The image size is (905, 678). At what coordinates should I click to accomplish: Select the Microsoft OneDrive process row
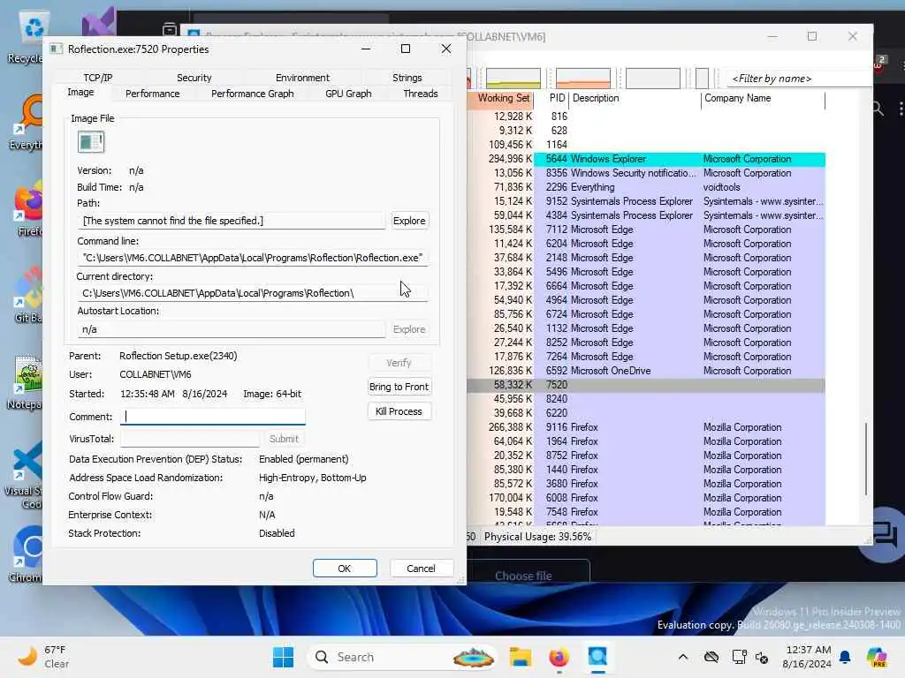coord(646,371)
